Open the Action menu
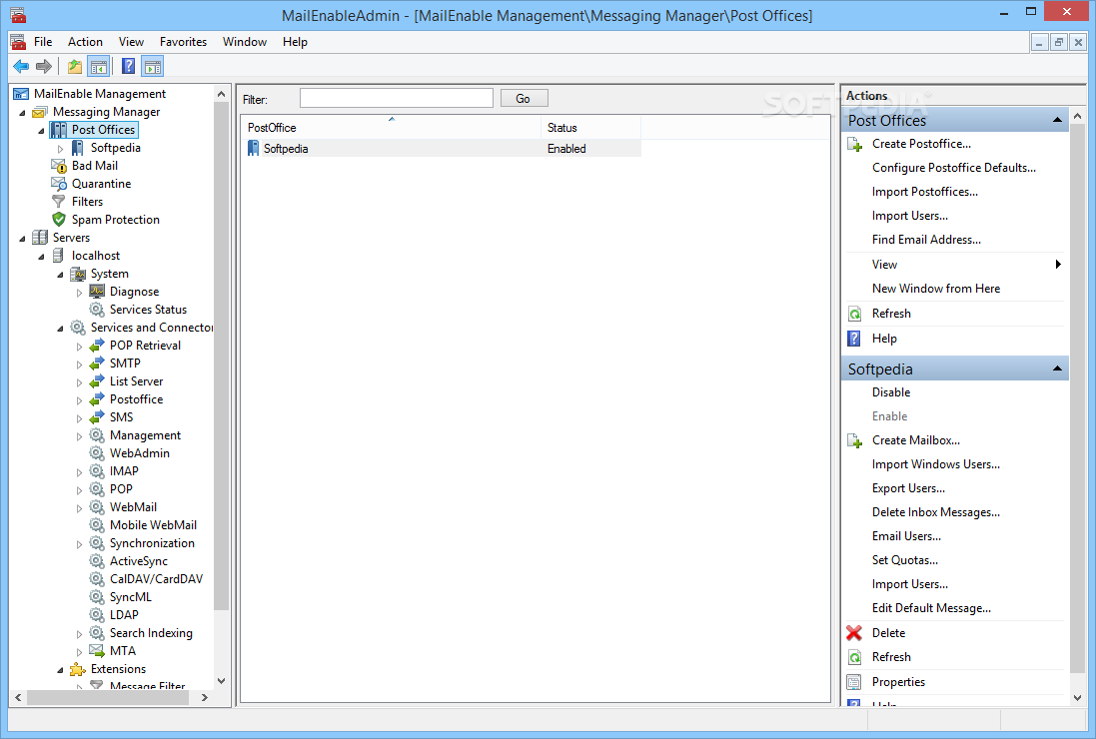Viewport: 1096px width, 739px height. tap(85, 42)
